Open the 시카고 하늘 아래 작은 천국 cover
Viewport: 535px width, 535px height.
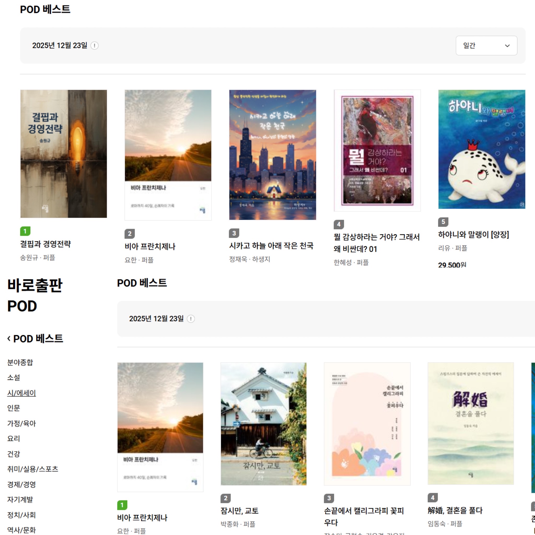coord(272,155)
